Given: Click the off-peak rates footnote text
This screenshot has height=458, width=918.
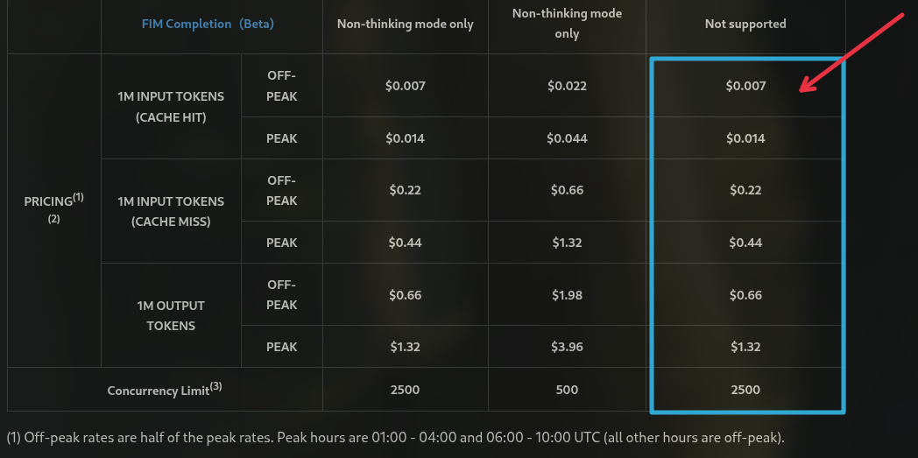Looking at the screenshot, I should [395, 438].
